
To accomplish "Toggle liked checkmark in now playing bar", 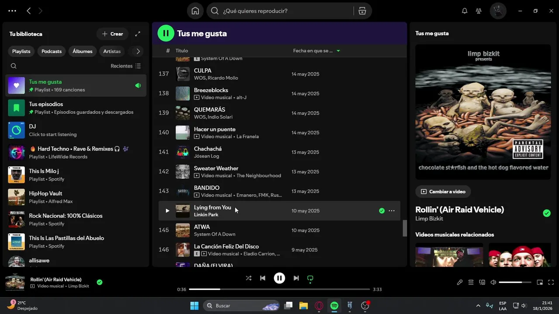I will tap(100, 282).
